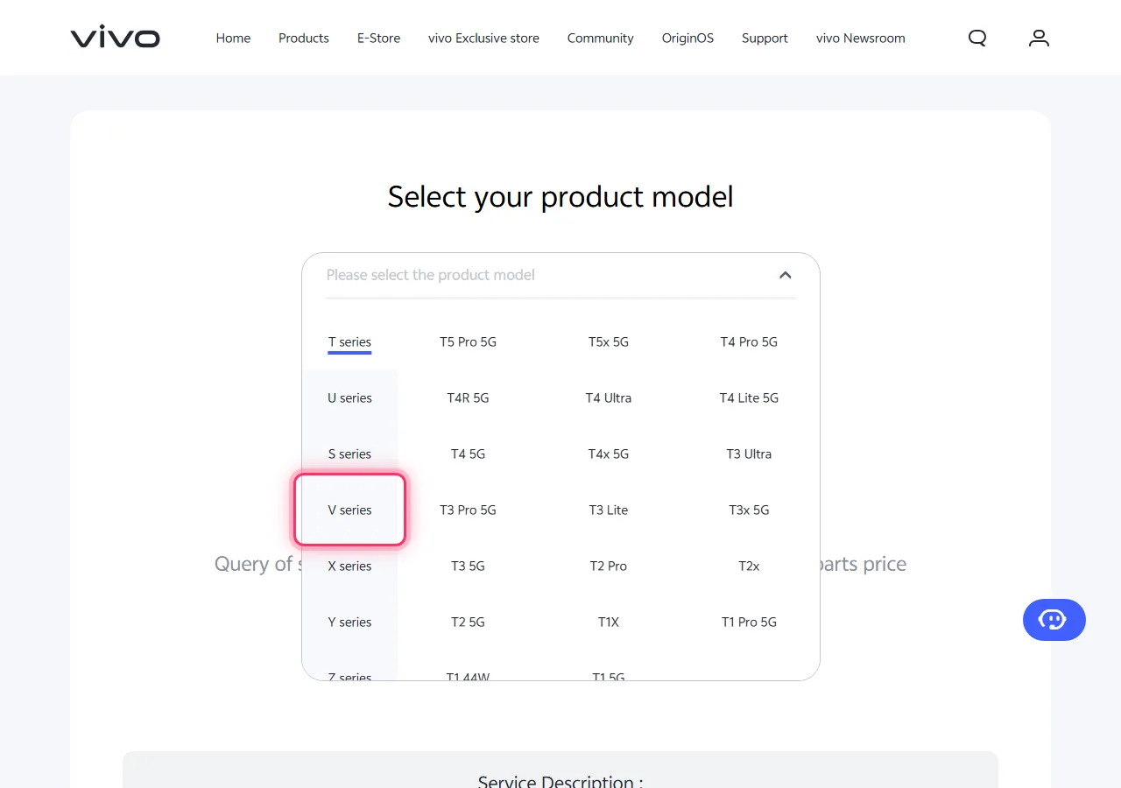Choose T1X model

click(609, 622)
